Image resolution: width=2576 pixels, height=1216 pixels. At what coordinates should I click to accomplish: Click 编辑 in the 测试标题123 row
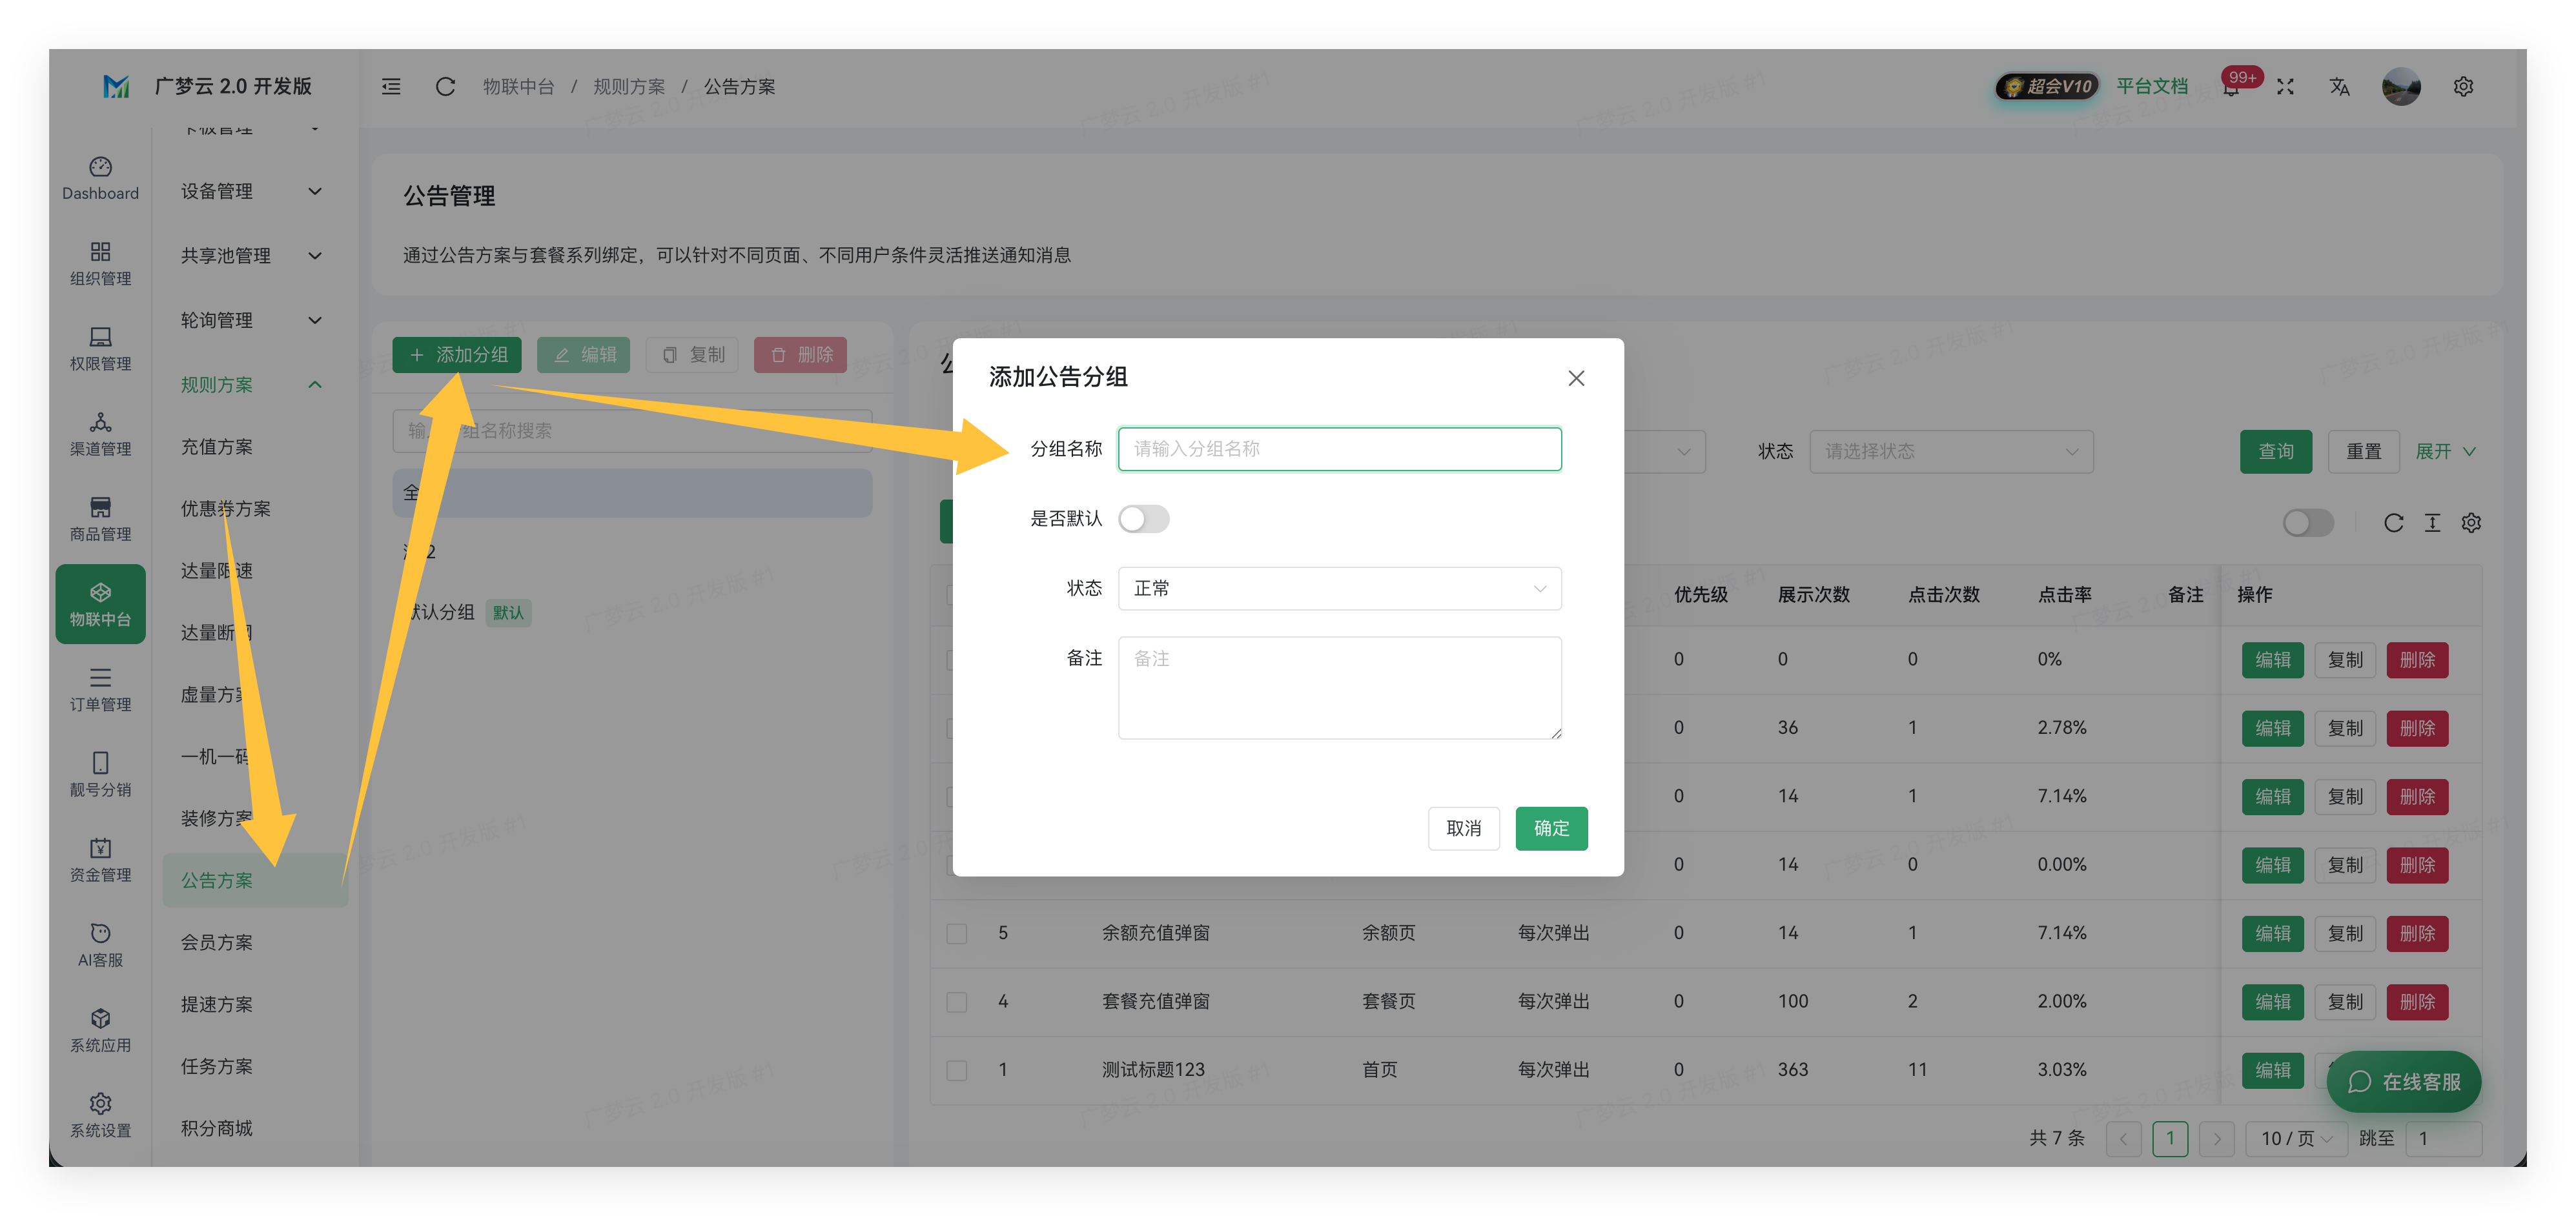2272,1070
